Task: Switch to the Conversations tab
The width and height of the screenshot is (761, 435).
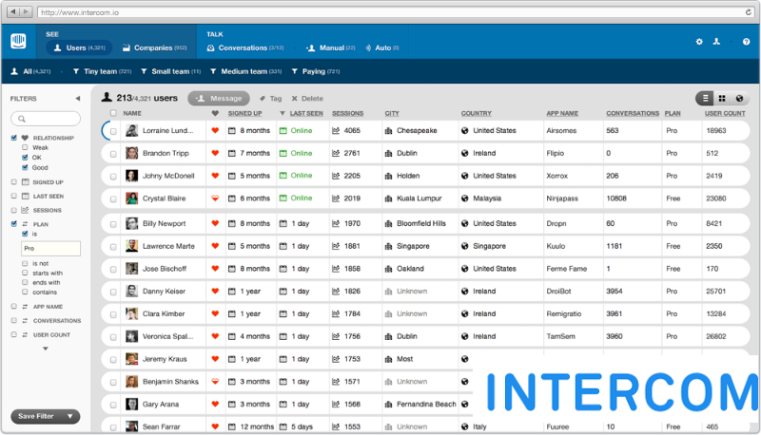Action: (244, 47)
